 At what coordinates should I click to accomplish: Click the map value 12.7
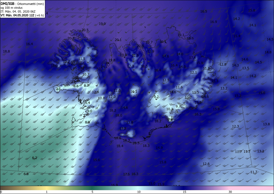(66, 62)
